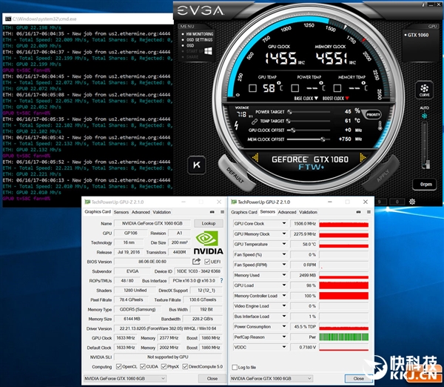Click Close button in left GPU-Z window
The image size is (444, 387).
point(212,379)
